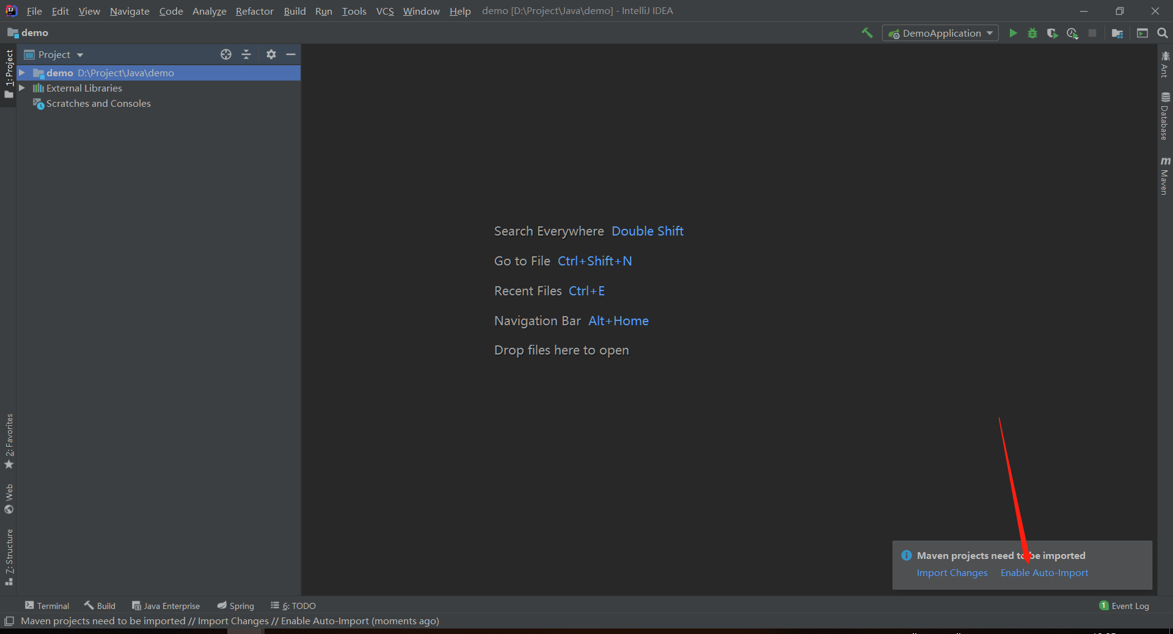Open the Project Structure icon

click(x=1117, y=33)
